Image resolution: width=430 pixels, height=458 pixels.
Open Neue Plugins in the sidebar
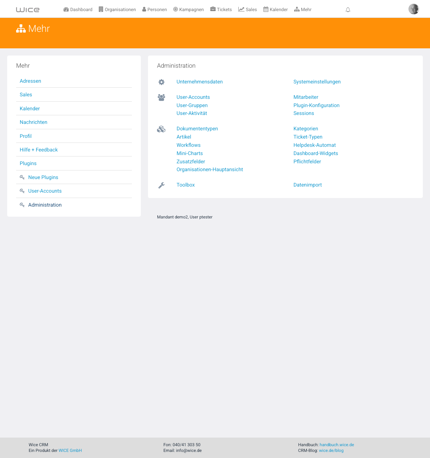(x=43, y=177)
